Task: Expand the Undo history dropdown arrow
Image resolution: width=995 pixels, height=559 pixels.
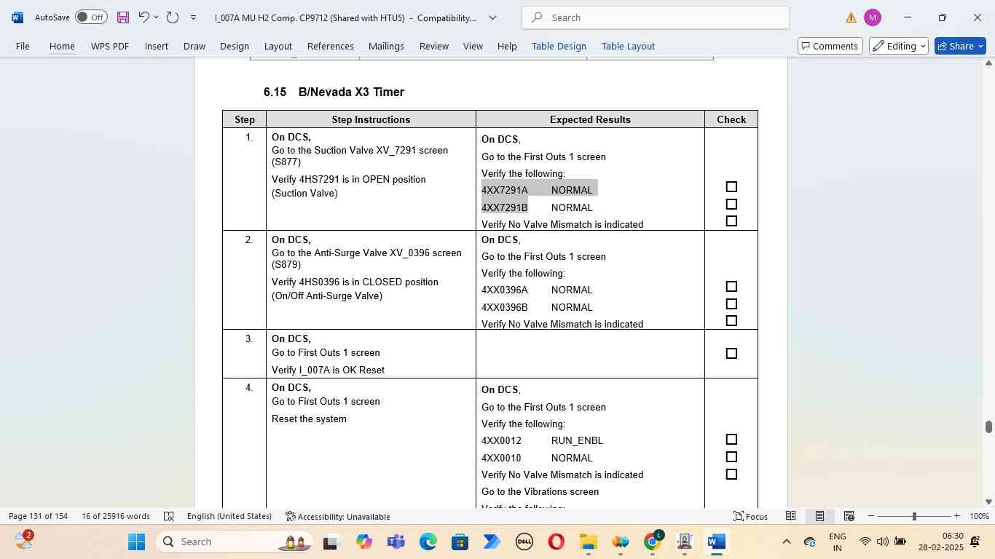Action: (x=156, y=17)
